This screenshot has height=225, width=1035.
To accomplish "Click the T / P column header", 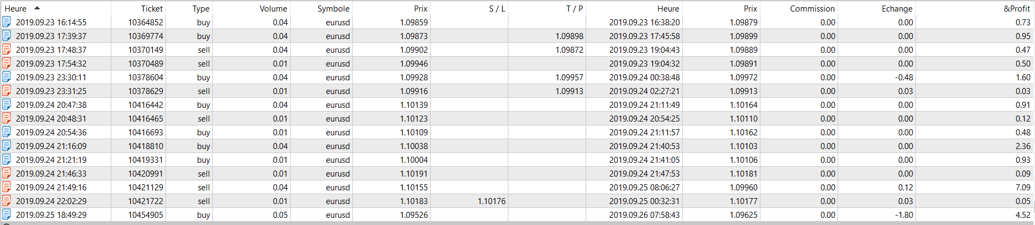I will 574,8.
